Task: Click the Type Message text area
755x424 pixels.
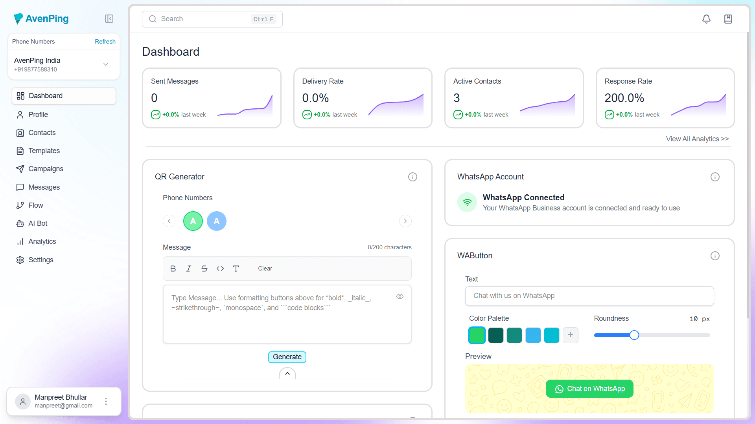Action: (287, 314)
